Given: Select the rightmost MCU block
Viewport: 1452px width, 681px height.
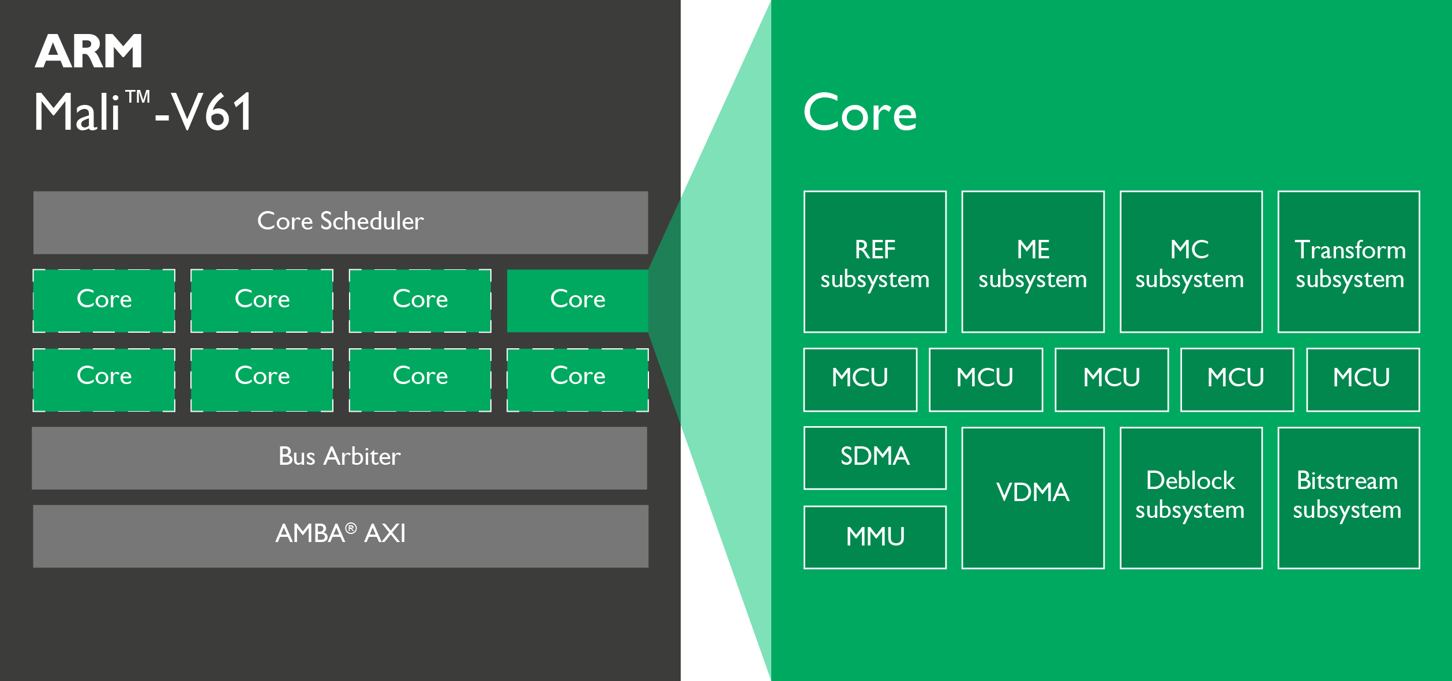Looking at the screenshot, I should (x=1362, y=379).
